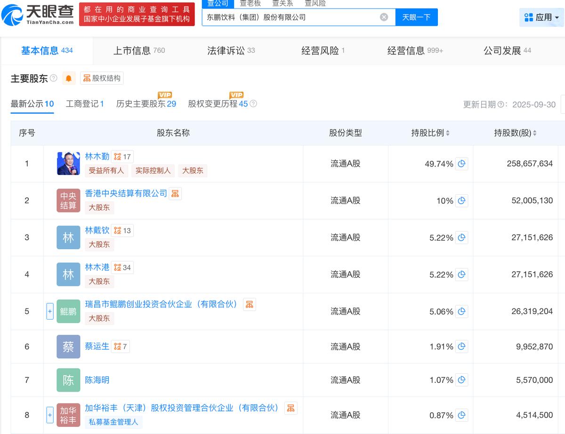The image size is (565, 434).
Task: Open pie chart icon for 陈海明's 1.07%
Action: point(461,380)
